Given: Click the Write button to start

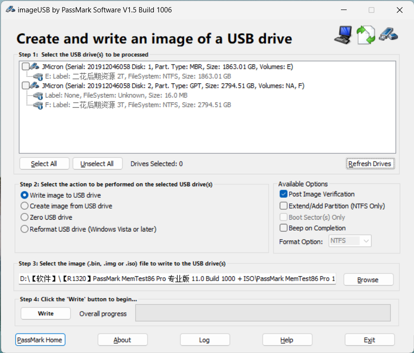Looking at the screenshot, I should (x=45, y=313).
